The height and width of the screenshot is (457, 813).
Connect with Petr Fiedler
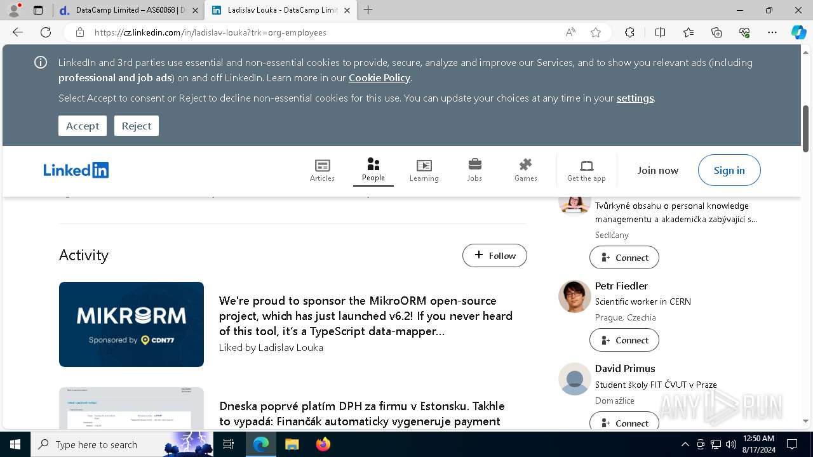tap(624, 340)
